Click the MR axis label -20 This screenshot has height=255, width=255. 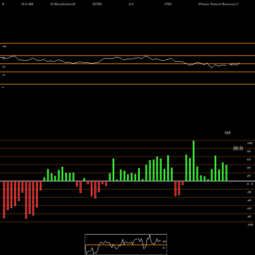click(x=249, y=192)
